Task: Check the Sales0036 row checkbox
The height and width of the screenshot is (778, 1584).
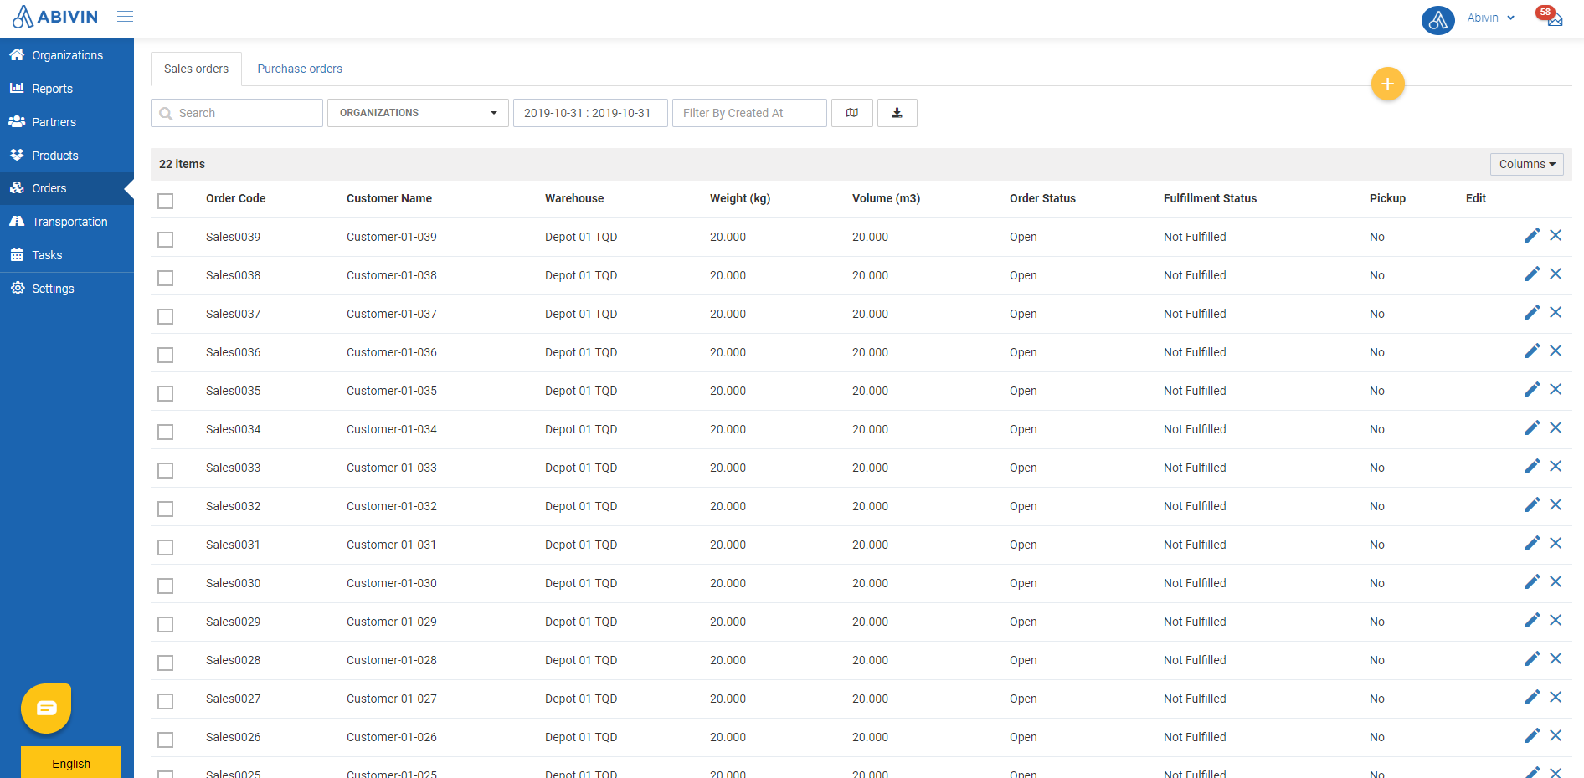Action: 166,355
